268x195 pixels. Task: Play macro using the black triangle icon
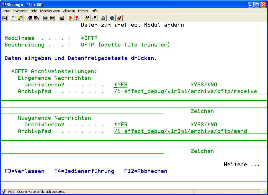[87, 18]
